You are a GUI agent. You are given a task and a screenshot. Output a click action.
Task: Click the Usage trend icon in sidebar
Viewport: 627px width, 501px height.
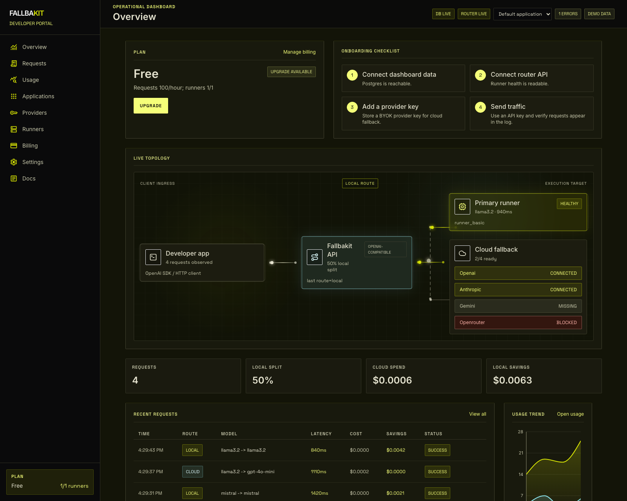(14, 80)
